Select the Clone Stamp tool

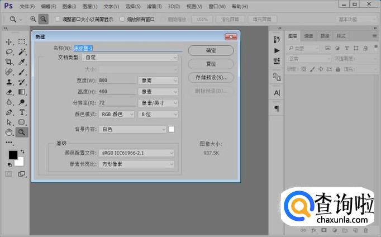(x=9, y=82)
